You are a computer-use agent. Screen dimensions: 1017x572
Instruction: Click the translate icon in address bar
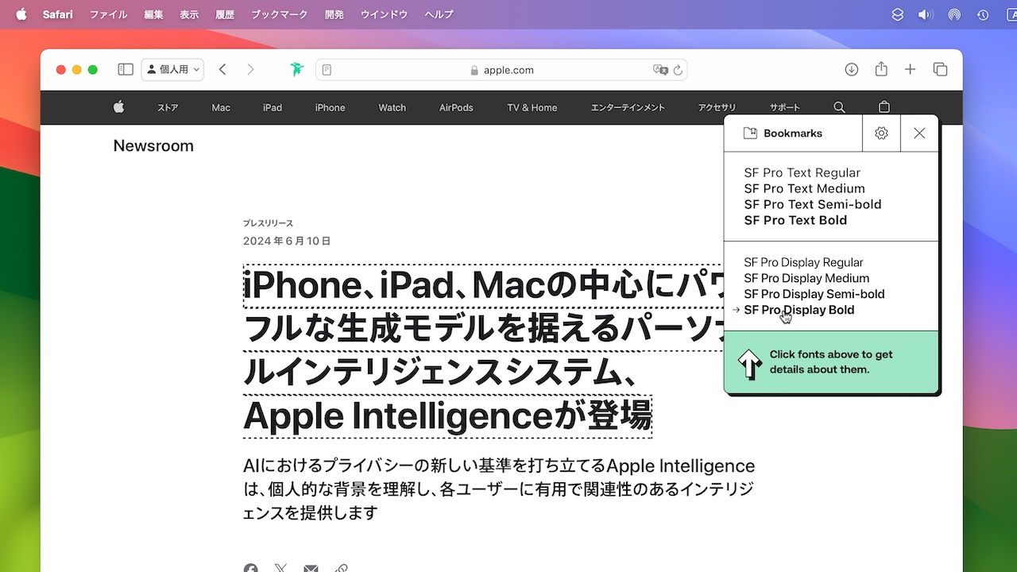tap(660, 70)
